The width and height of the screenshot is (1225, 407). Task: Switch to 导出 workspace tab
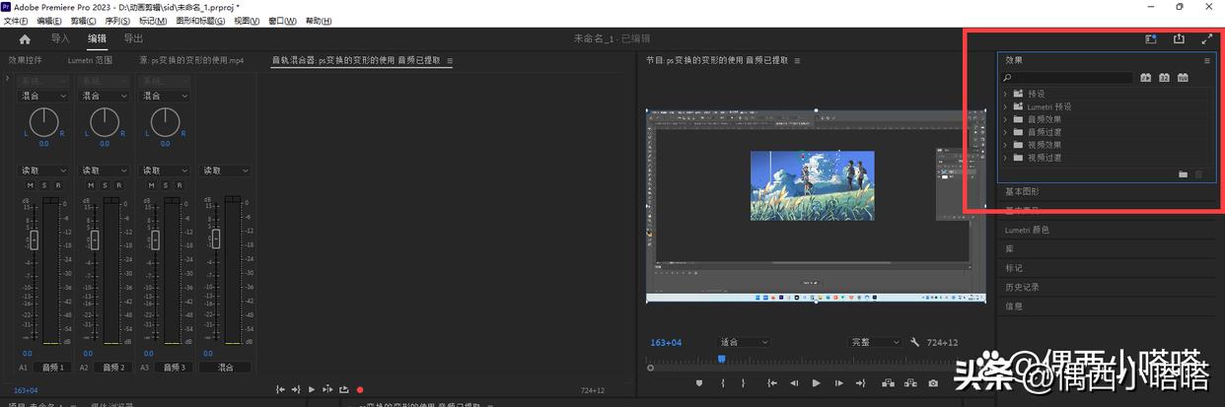point(133,39)
